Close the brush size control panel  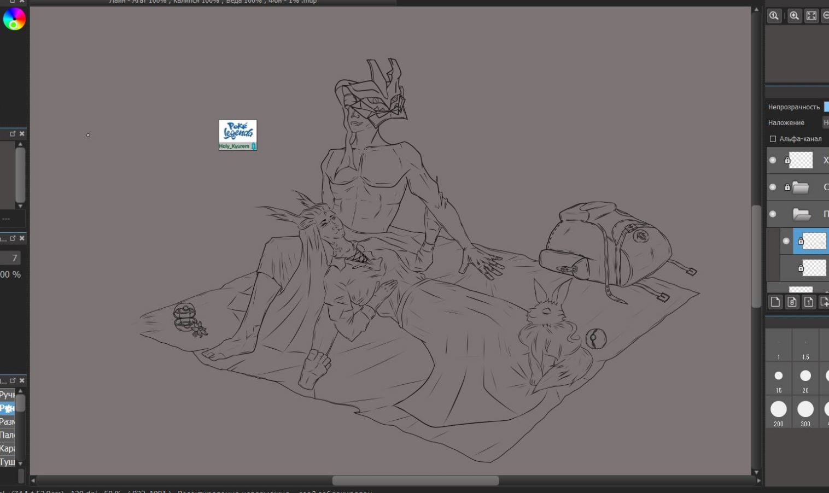[x=22, y=238]
